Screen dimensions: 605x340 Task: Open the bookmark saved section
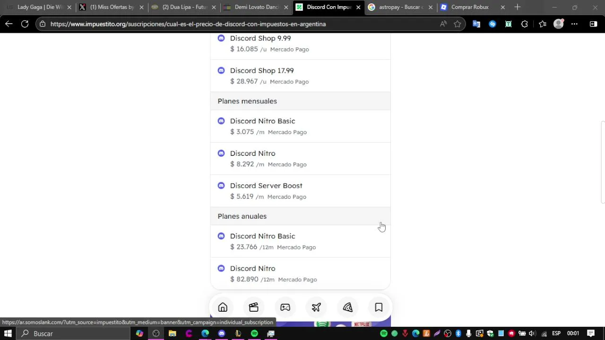(x=379, y=307)
